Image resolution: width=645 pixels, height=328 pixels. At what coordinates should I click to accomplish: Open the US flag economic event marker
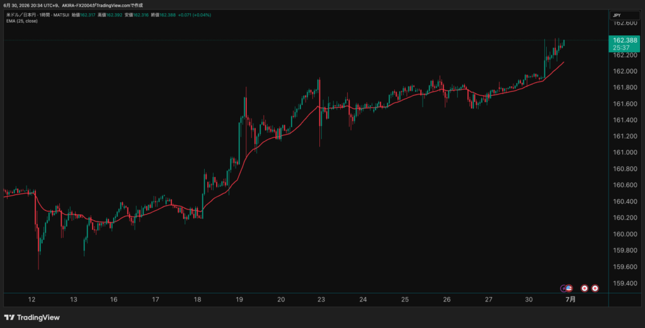tap(569, 288)
